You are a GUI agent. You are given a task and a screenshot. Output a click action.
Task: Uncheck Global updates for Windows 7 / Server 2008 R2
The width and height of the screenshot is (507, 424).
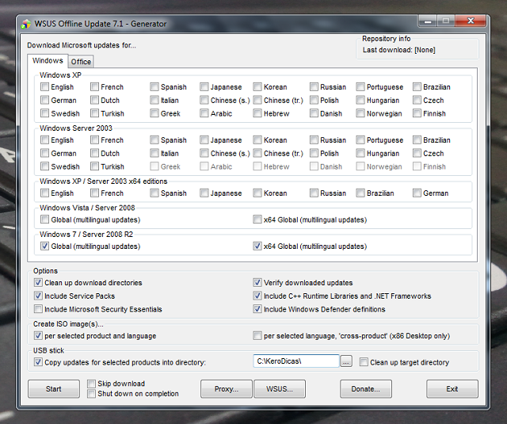tap(44, 246)
